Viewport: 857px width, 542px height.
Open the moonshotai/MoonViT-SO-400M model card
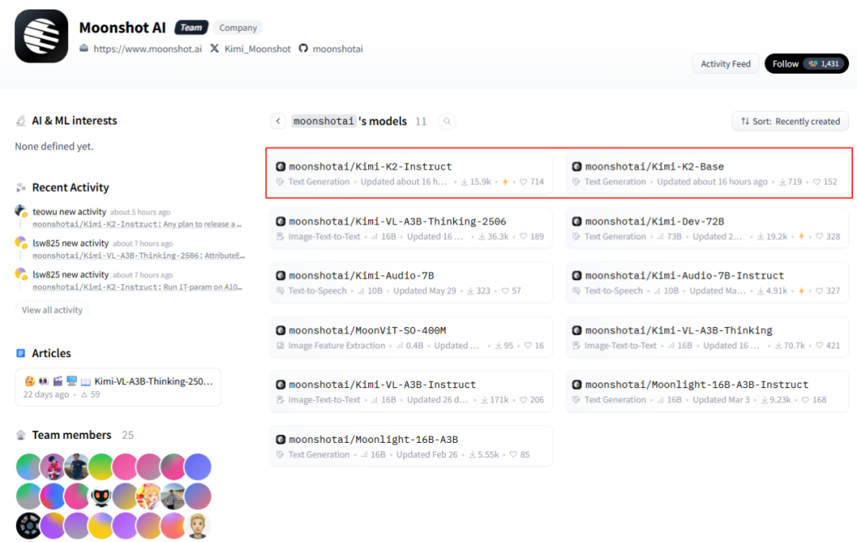[411, 337]
